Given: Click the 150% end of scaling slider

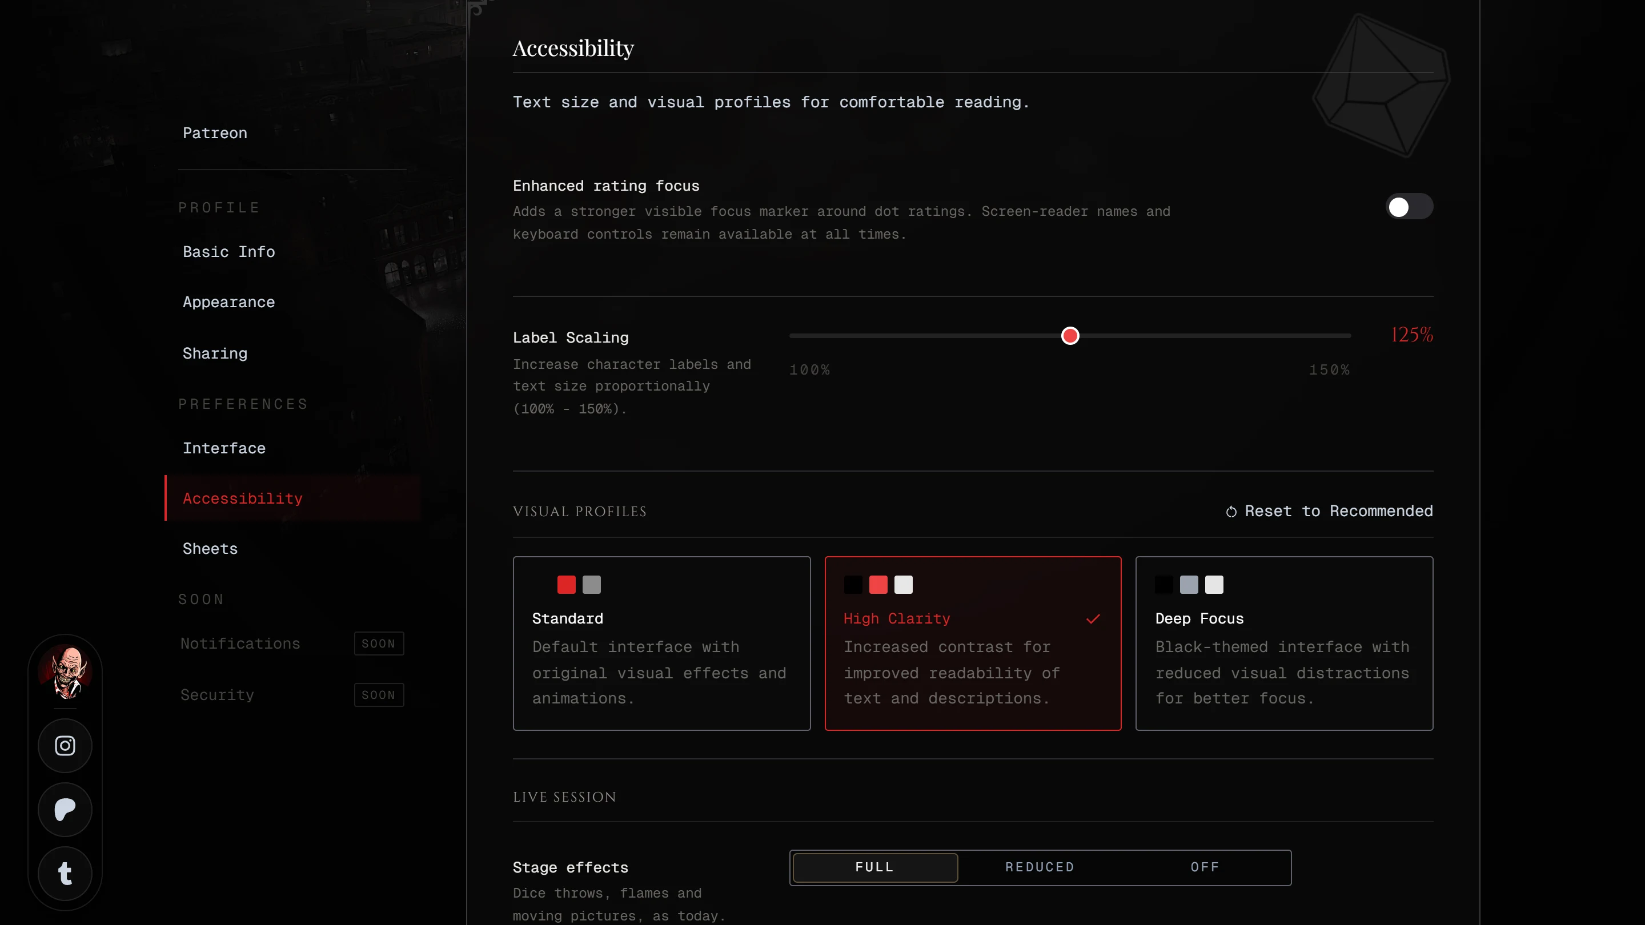Looking at the screenshot, I should click(x=1349, y=336).
